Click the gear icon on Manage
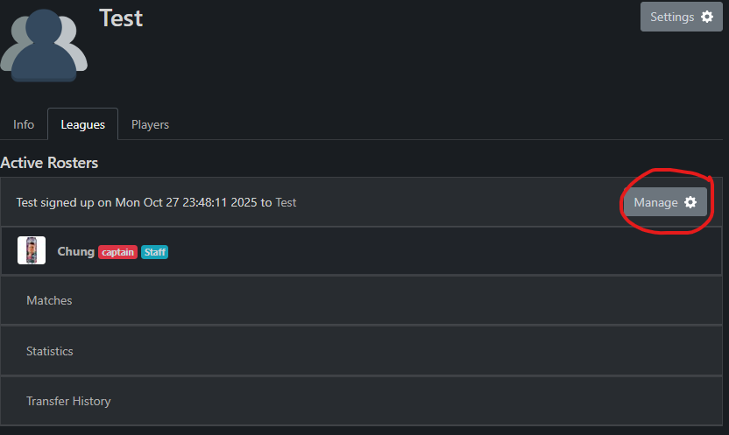Viewport: 729px width, 435px height. [690, 202]
